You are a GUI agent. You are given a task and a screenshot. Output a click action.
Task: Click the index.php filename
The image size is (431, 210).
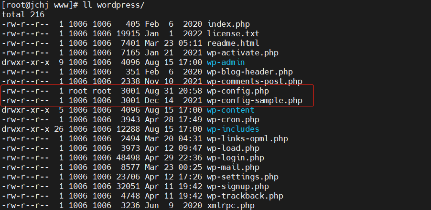[x=228, y=24]
